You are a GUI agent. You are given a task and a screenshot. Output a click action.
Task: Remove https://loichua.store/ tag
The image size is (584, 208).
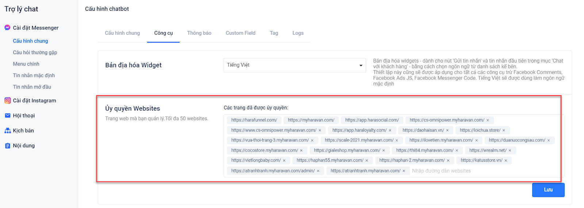[504, 131]
